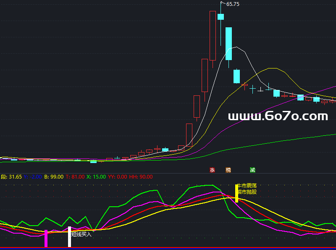Click the small cyan candlestick before the rally
The image size is (336, 250).
pos(165,150)
